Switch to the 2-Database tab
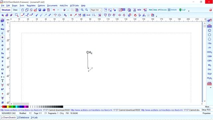213x120 pixels. point(23,118)
